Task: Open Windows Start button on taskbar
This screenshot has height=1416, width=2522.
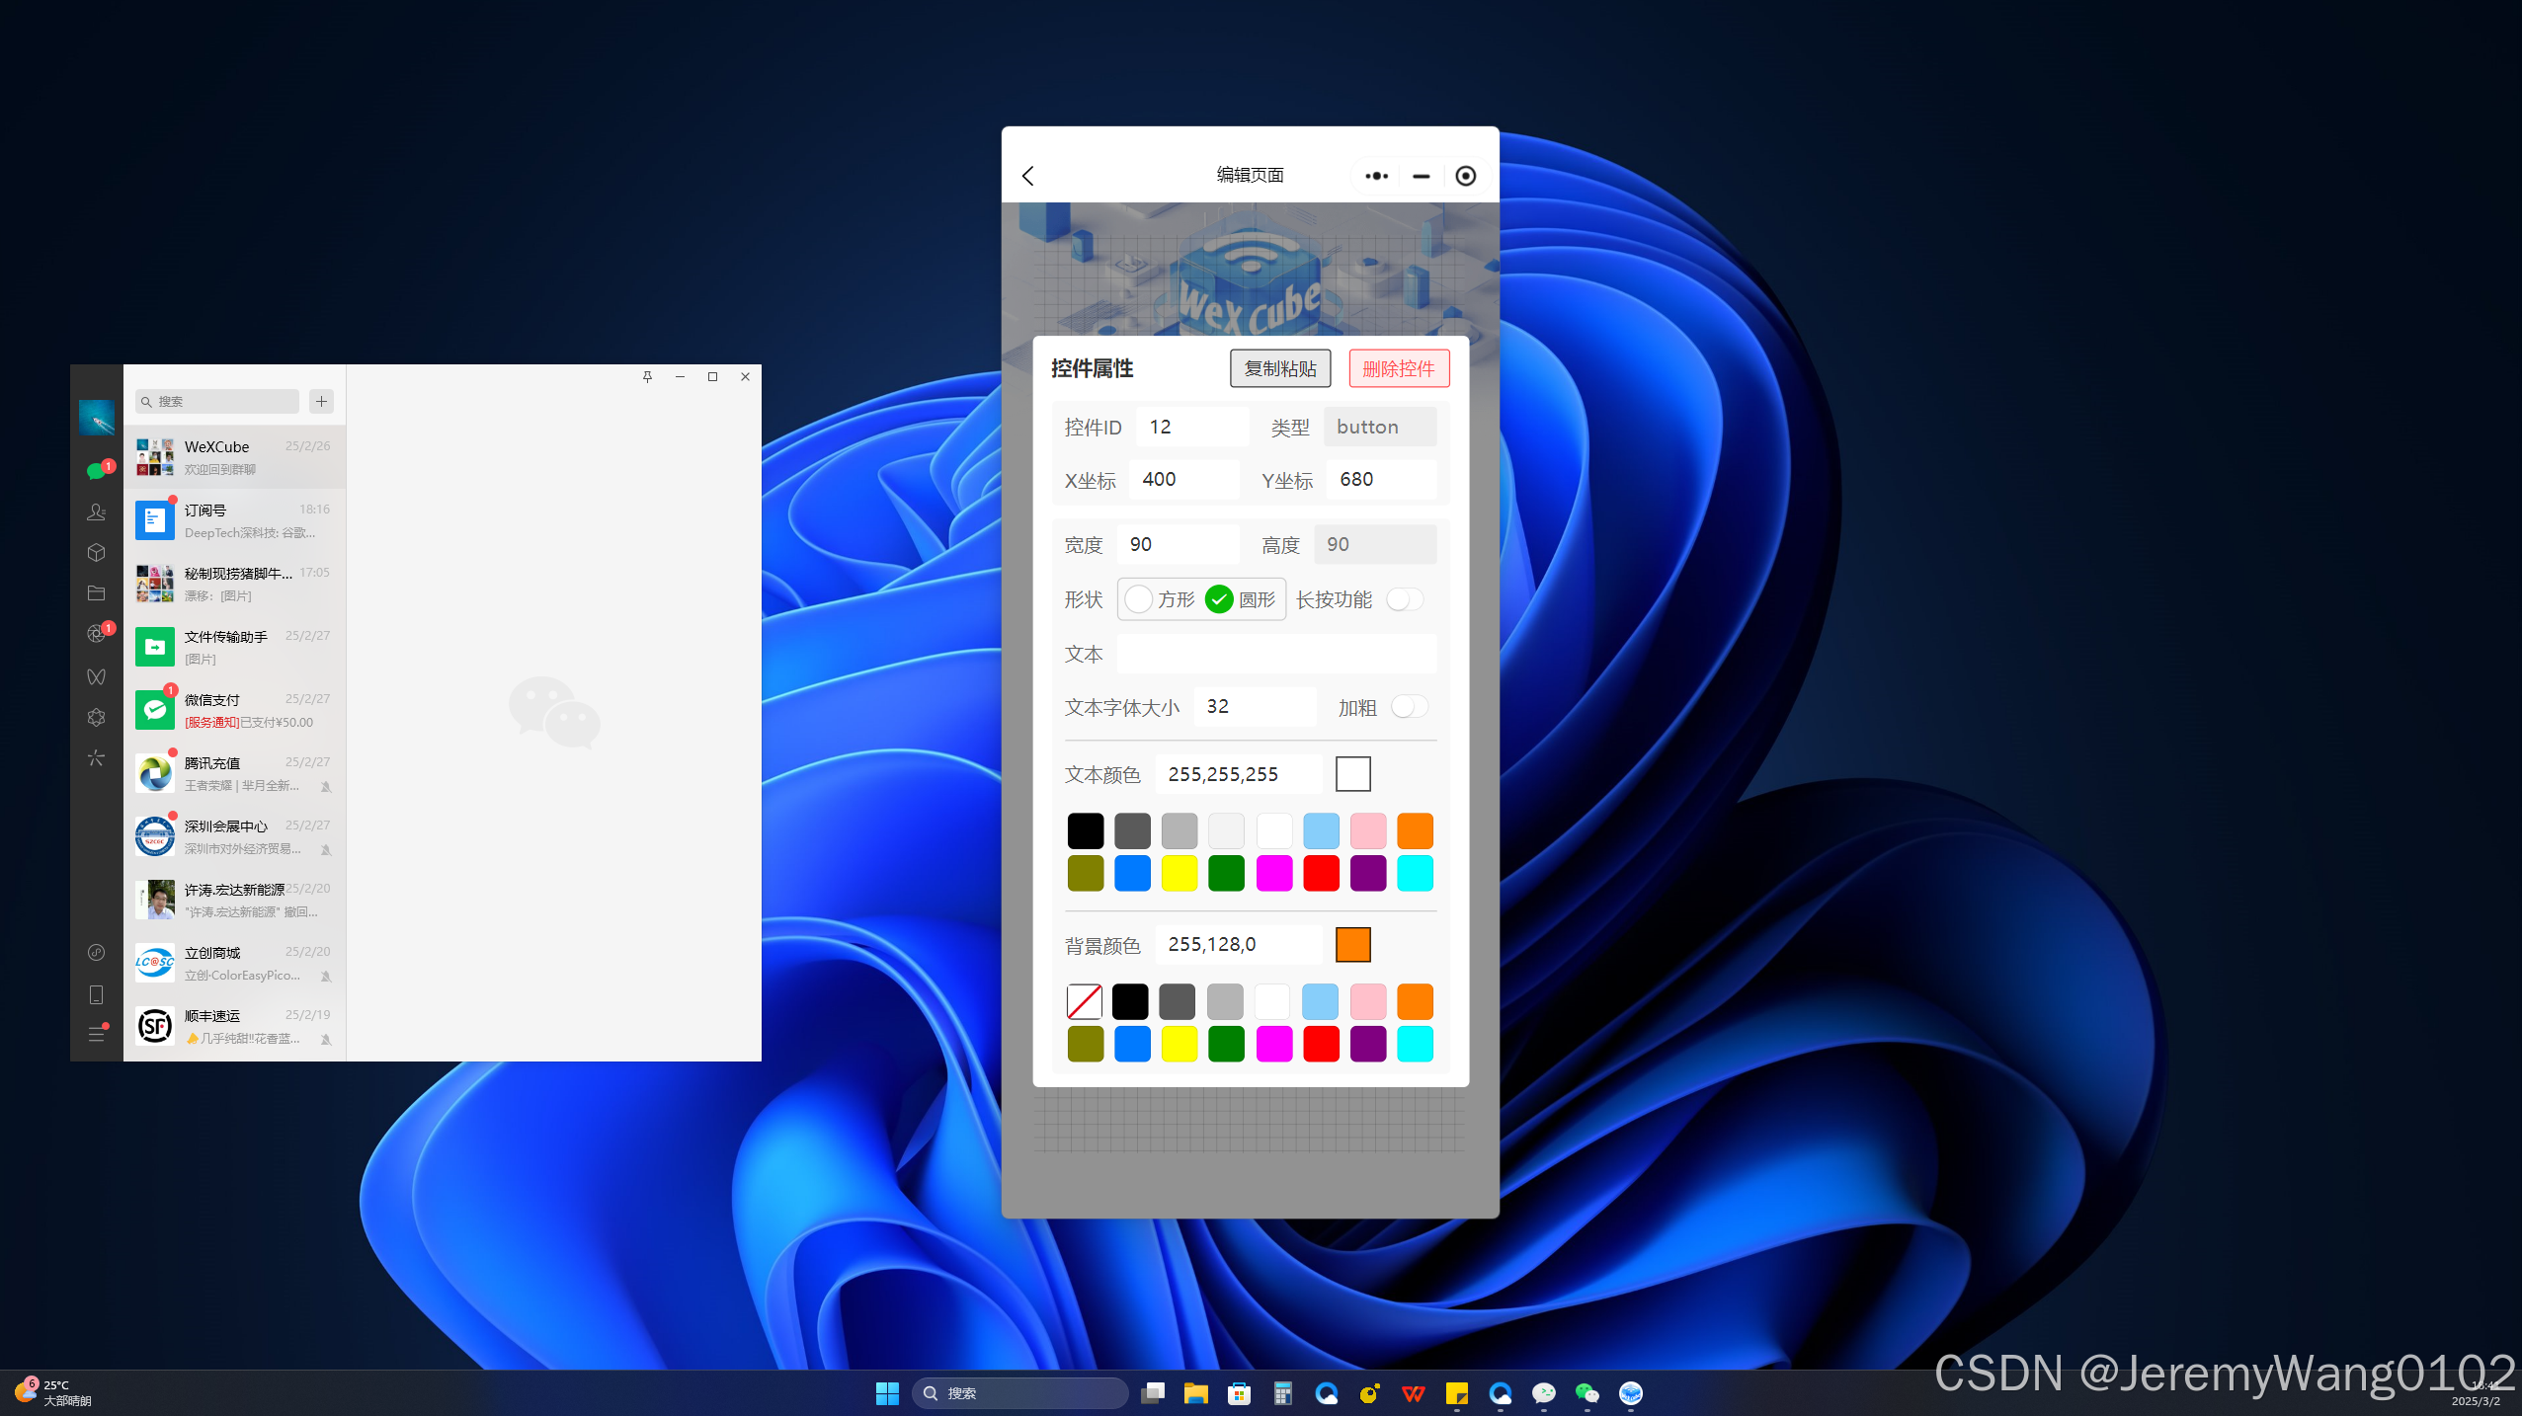Action: [x=886, y=1392]
